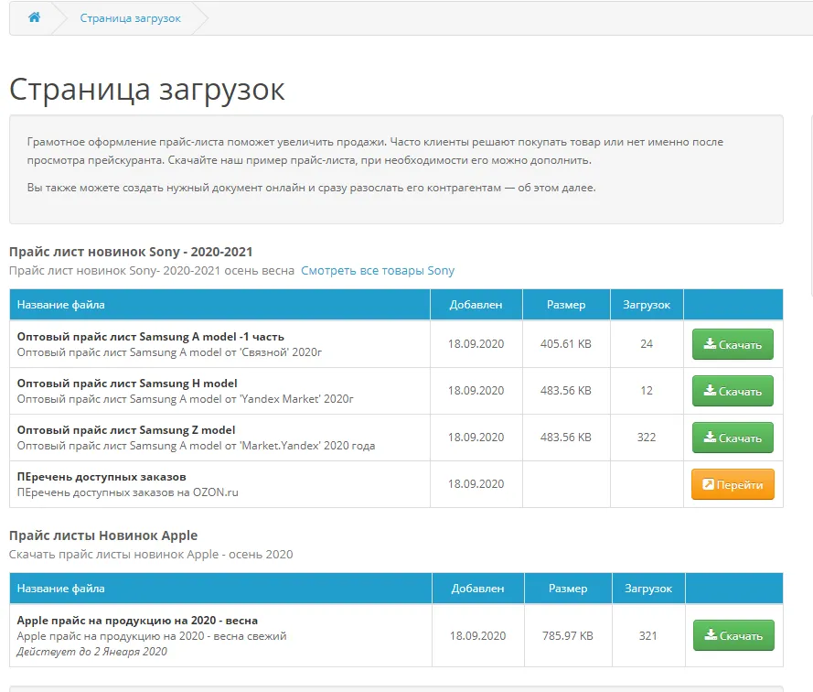Click external link icon on Перейти button
The height and width of the screenshot is (692, 813).
(x=708, y=485)
